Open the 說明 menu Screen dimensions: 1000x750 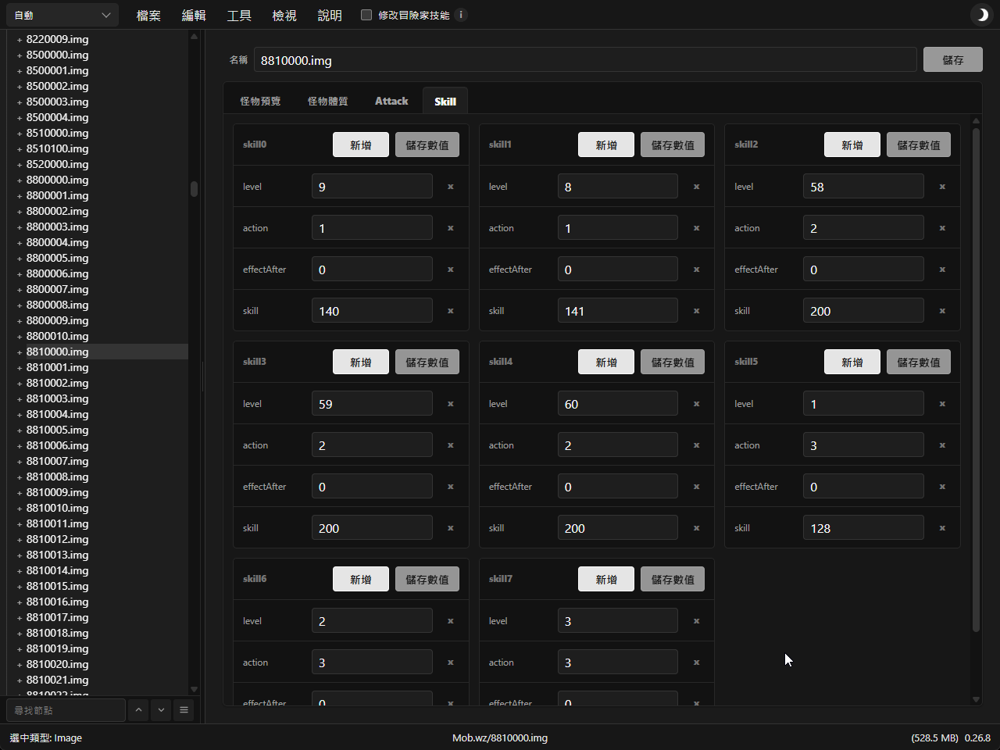pos(330,15)
